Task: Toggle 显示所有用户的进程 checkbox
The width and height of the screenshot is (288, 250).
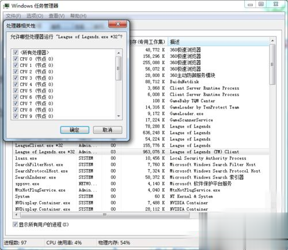Action: 15,224
